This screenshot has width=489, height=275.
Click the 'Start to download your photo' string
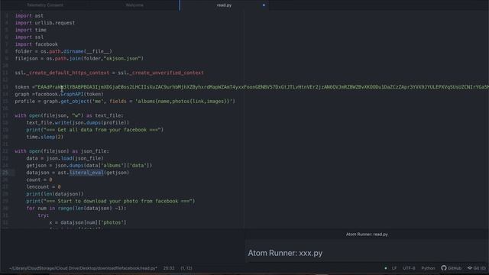tap(118, 201)
